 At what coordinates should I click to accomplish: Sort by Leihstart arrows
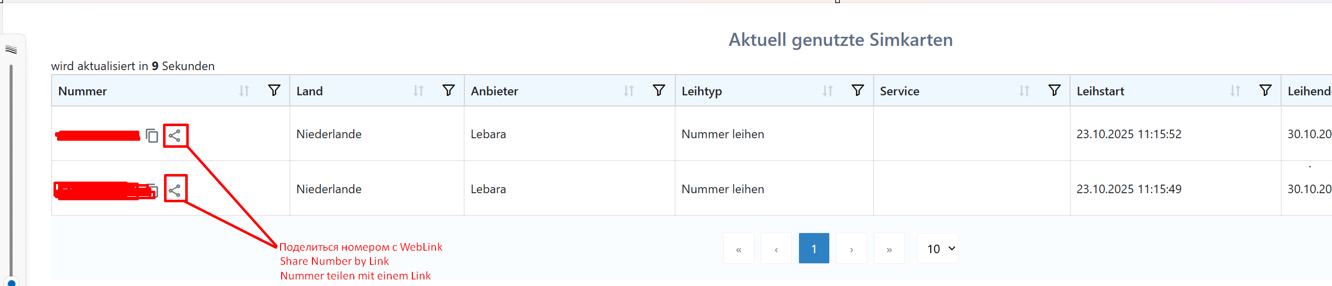1235,91
